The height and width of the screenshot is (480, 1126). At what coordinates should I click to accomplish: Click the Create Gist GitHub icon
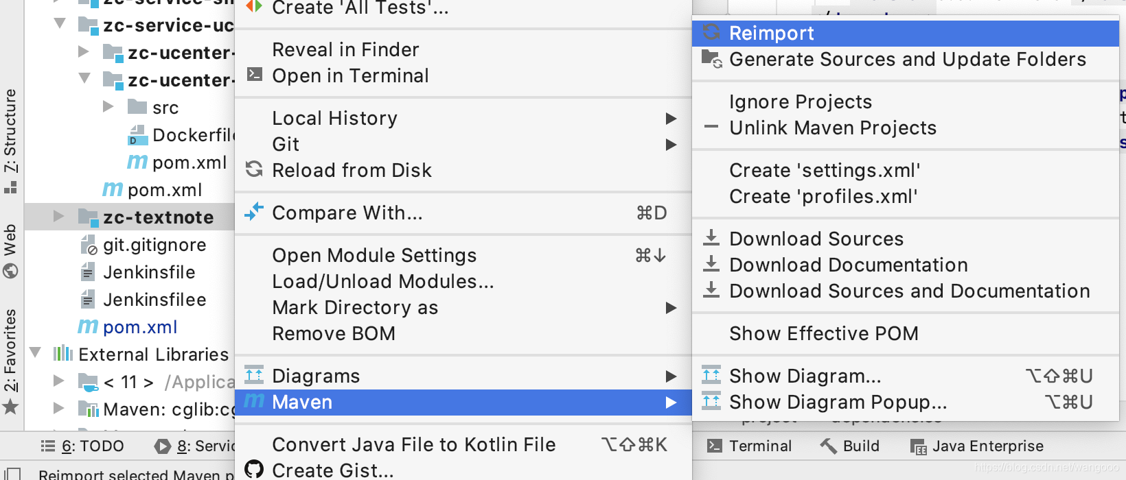tap(254, 469)
